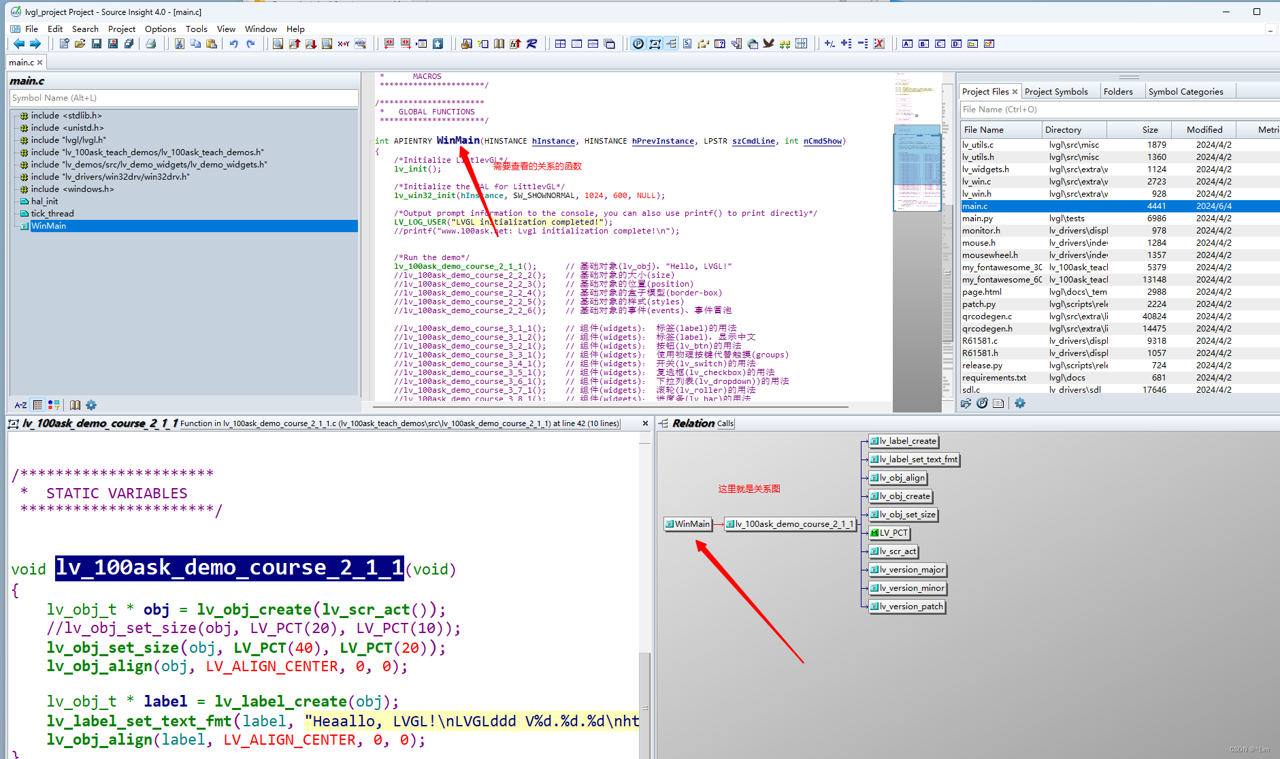Toggle symbol list view icon in symbol panel
Screen dimensions: 1280x759
click(38, 405)
